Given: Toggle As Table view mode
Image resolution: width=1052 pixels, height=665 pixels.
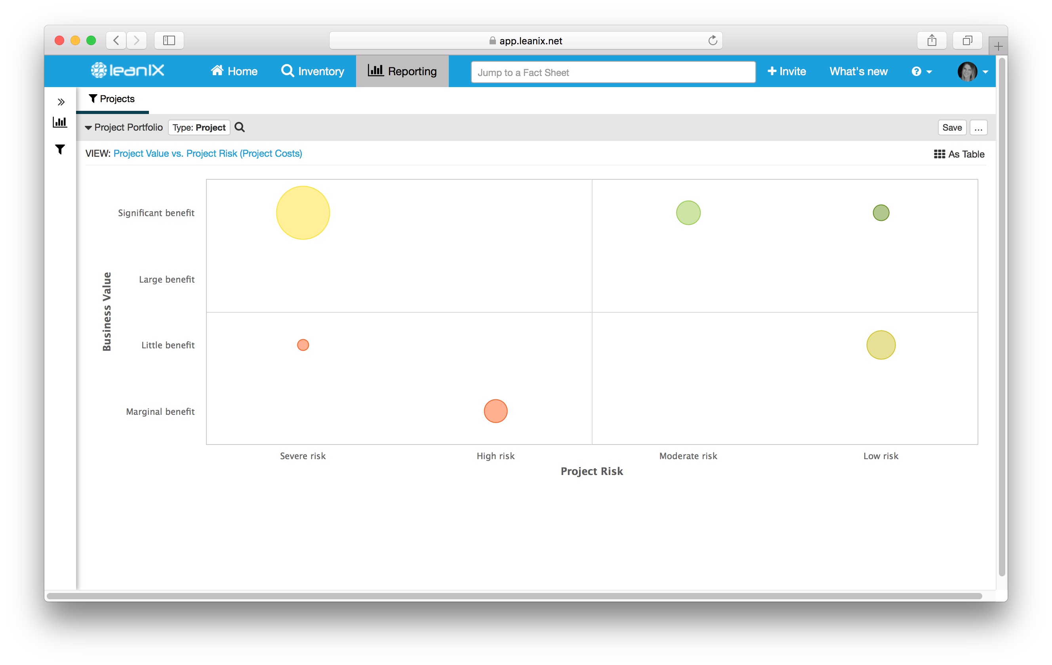Looking at the screenshot, I should pyautogui.click(x=958, y=153).
